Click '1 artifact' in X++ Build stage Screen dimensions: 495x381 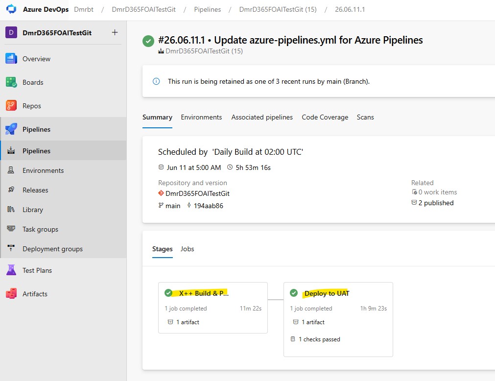(188, 322)
